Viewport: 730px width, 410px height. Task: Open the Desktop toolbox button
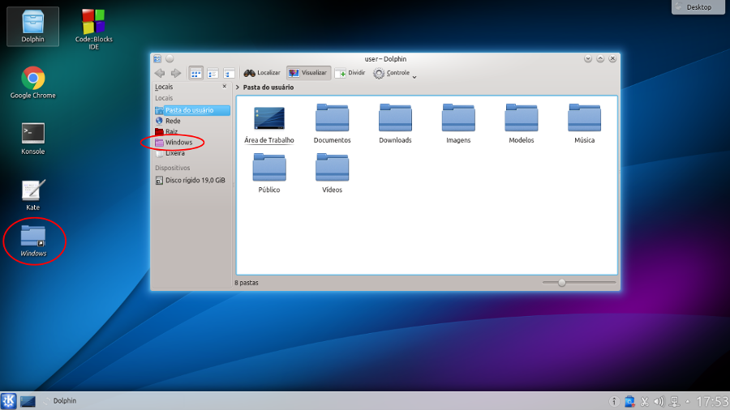(x=698, y=7)
